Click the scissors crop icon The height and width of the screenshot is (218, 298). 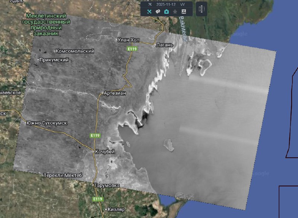coord(184,12)
